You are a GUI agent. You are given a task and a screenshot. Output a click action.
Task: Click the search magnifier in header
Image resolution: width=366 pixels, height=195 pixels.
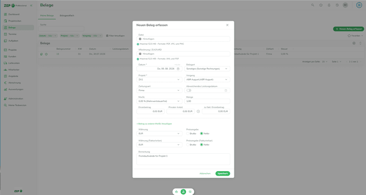pyautogui.click(x=313, y=5)
